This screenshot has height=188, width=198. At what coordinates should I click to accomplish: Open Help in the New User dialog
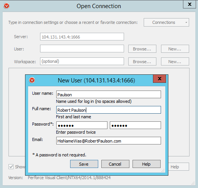coord(146,164)
